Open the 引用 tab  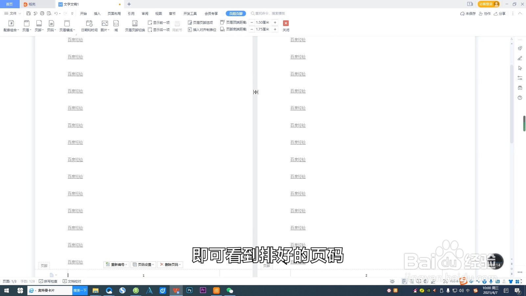pos(131,13)
